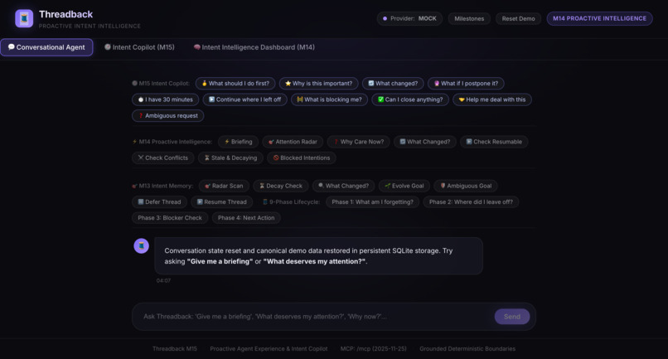
Task: Click the 'M15 Intent Copilot:' label
Action: 161,84
